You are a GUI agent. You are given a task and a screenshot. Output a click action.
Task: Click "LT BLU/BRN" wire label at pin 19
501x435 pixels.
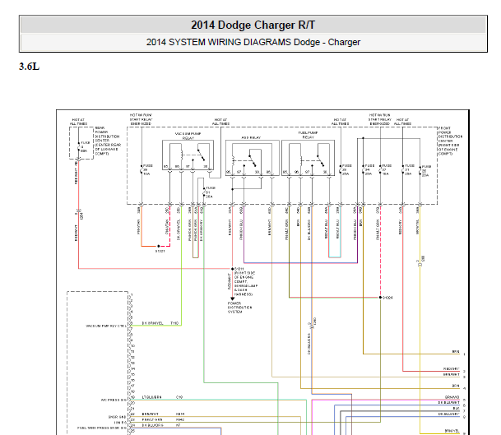tap(151, 397)
